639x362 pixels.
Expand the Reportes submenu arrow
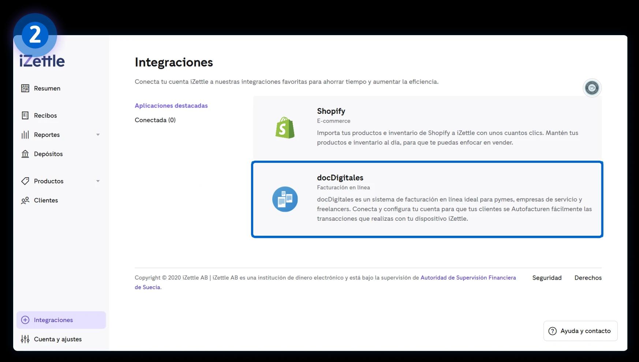pyautogui.click(x=98, y=135)
